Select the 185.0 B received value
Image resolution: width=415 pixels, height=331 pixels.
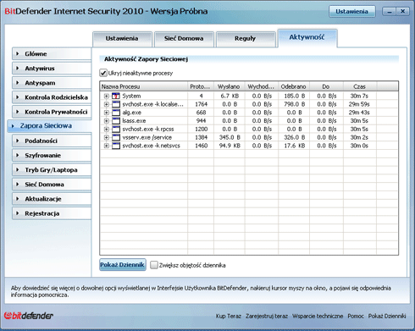pyautogui.click(x=295, y=96)
